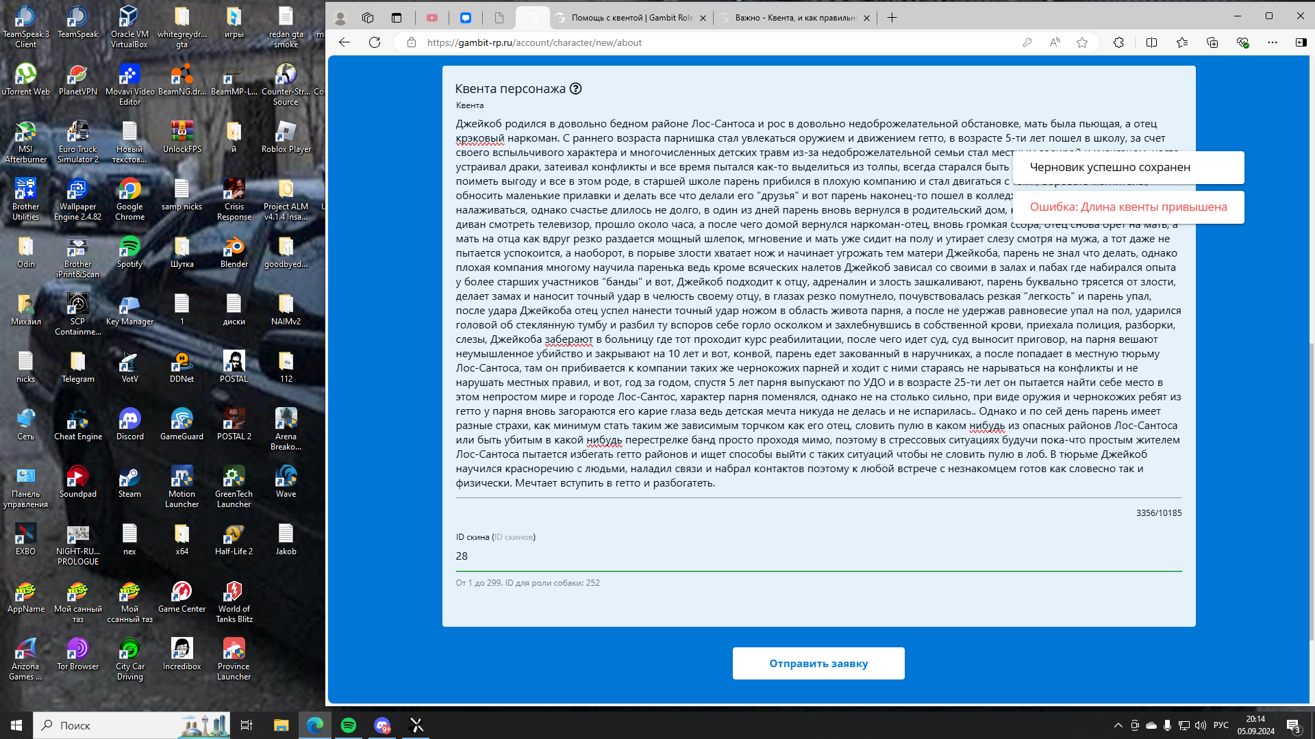Screen dimensions: 1315x739
Task: Click the Read aloud icon in address bar
Action: click(1054, 42)
